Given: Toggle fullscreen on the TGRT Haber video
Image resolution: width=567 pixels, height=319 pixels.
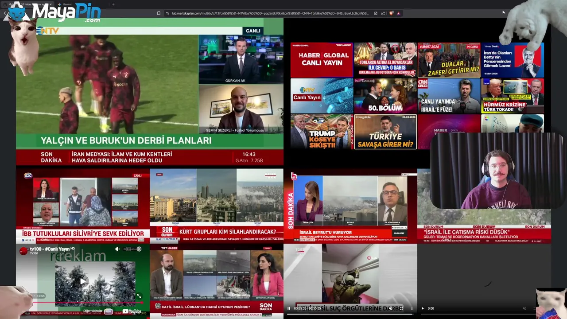Looking at the screenshot, I should [x=401, y=308].
